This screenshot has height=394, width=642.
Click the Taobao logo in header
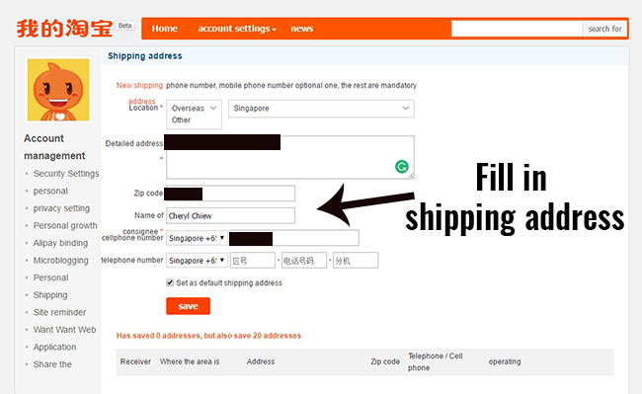pyautogui.click(x=64, y=29)
